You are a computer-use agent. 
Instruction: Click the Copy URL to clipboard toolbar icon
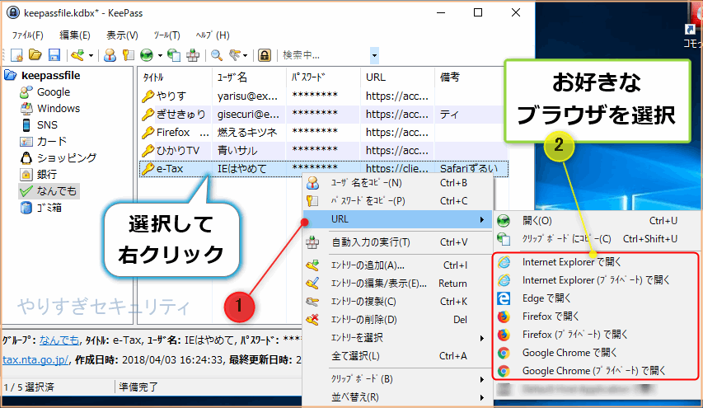pos(174,55)
